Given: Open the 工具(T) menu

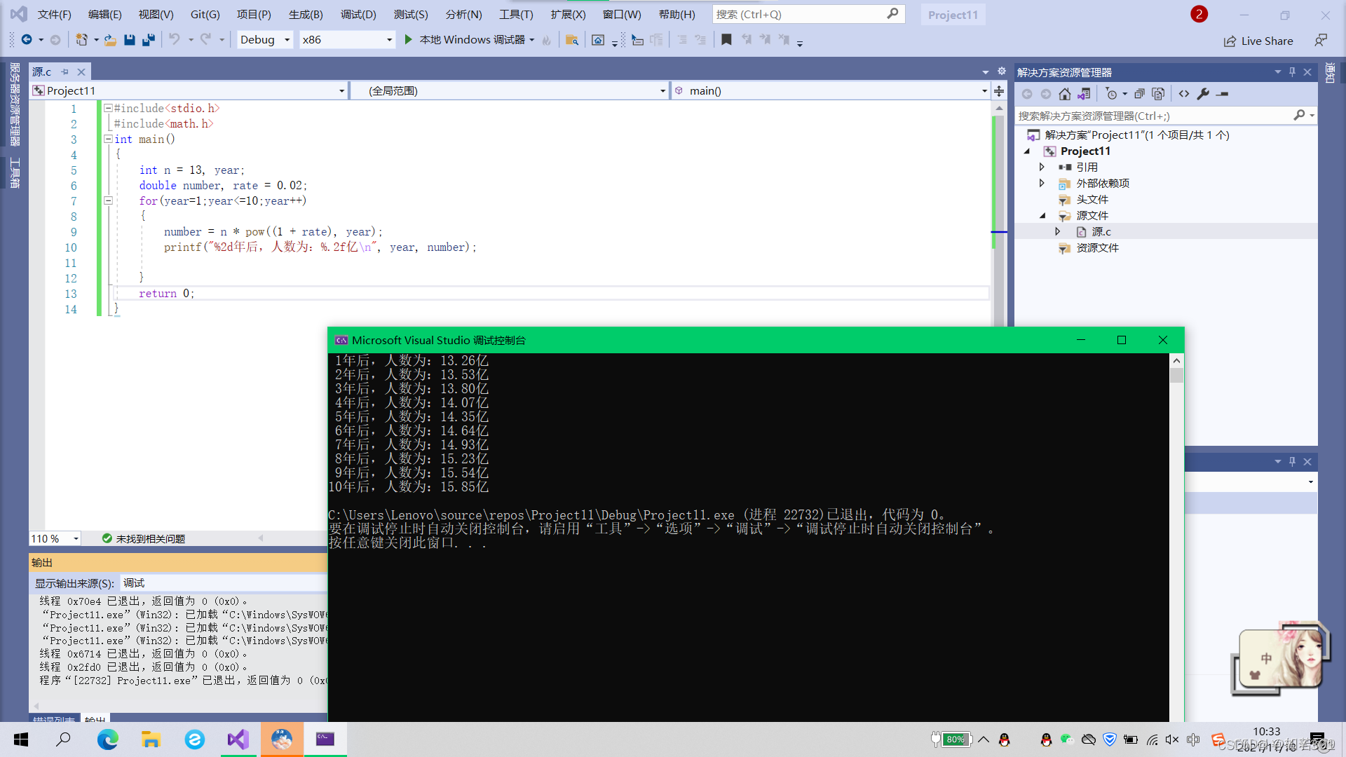Looking at the screenshot, I should pyautogui.click(x=516, y=14).
